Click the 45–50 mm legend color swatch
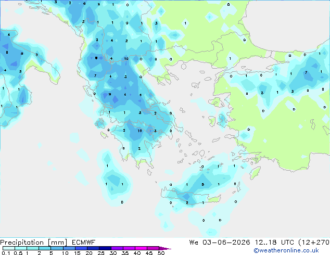The height and width of the screenshot is (255, 330). pyautogui.click(x=153, y=248)
